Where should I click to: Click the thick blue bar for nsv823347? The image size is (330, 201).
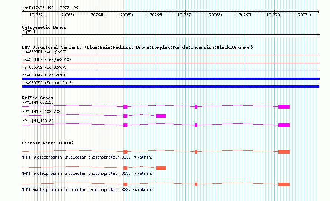171,79
